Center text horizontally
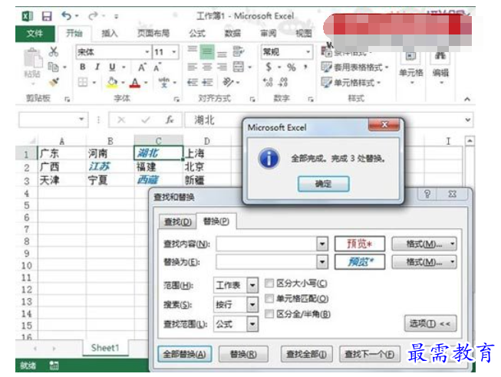501x377 pixels. click(x=207, y=67)
